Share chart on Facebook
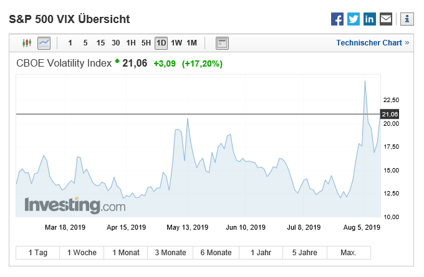 [337, 19]
